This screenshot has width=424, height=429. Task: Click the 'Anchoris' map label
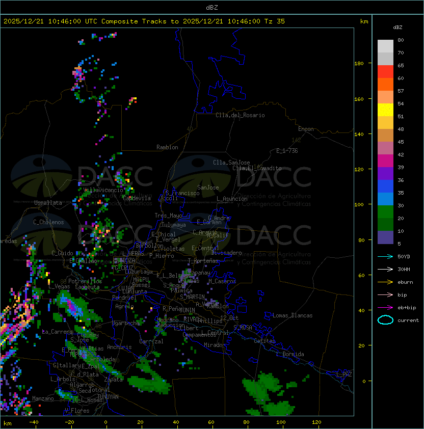[119, 347]
